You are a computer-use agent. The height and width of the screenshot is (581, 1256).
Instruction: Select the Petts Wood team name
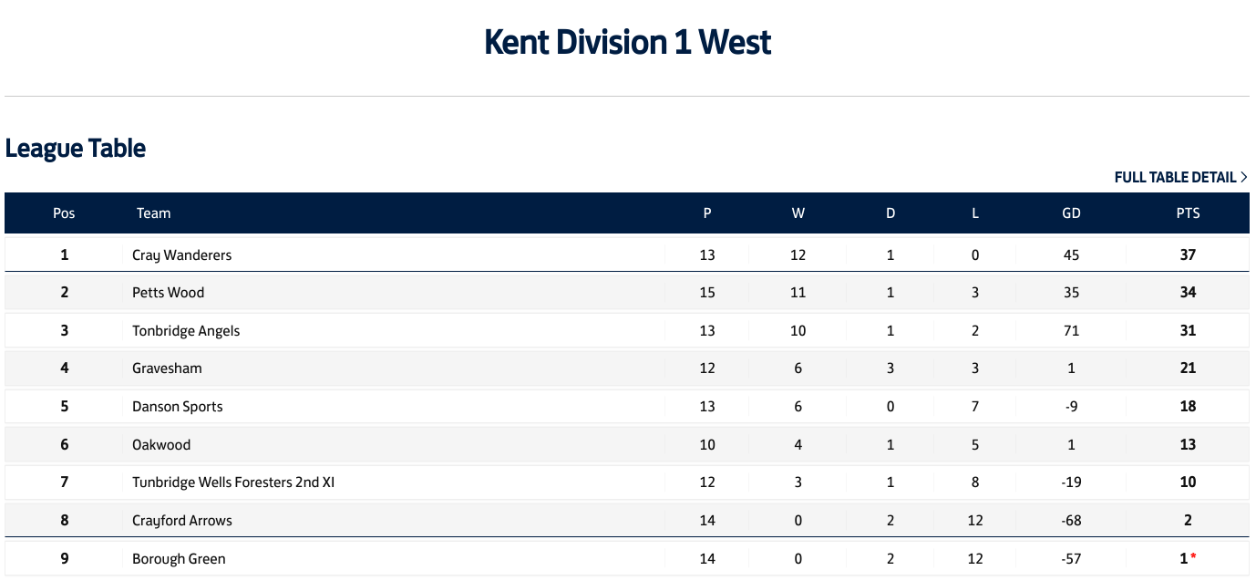click(168, 293)
